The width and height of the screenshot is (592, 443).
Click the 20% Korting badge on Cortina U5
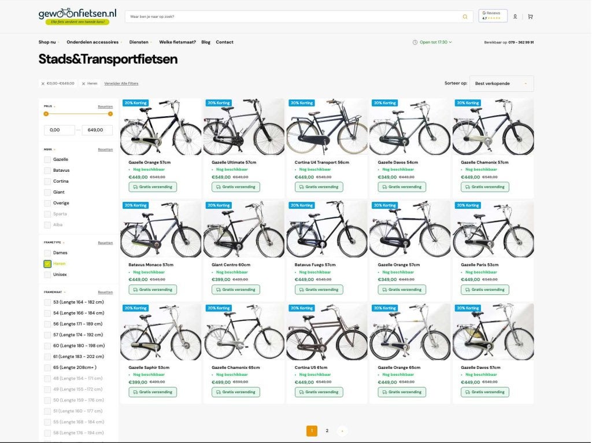[x=302, y=308]
